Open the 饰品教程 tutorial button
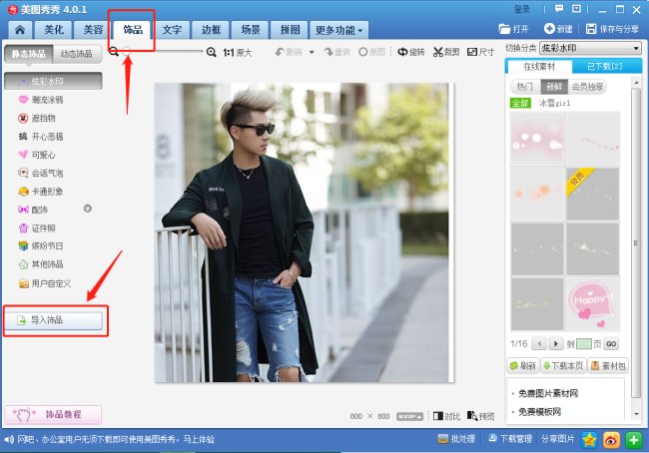 coord(53,414)
